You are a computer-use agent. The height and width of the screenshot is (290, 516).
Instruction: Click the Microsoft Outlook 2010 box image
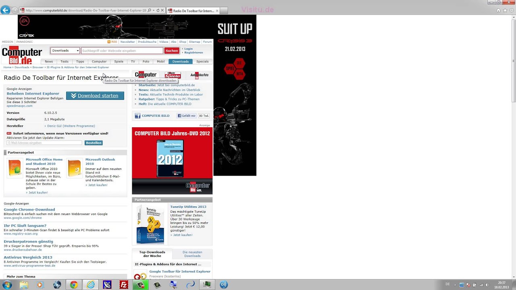(75, 168)
